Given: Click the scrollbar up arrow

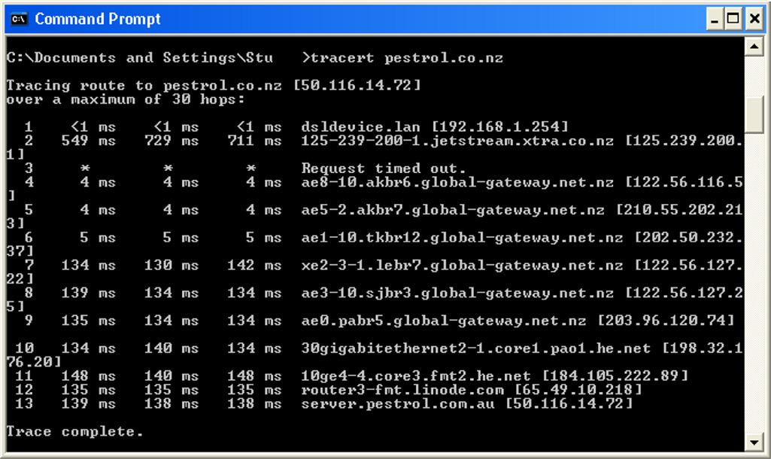Looking at the screenshot, I should [x=754, y=46].
